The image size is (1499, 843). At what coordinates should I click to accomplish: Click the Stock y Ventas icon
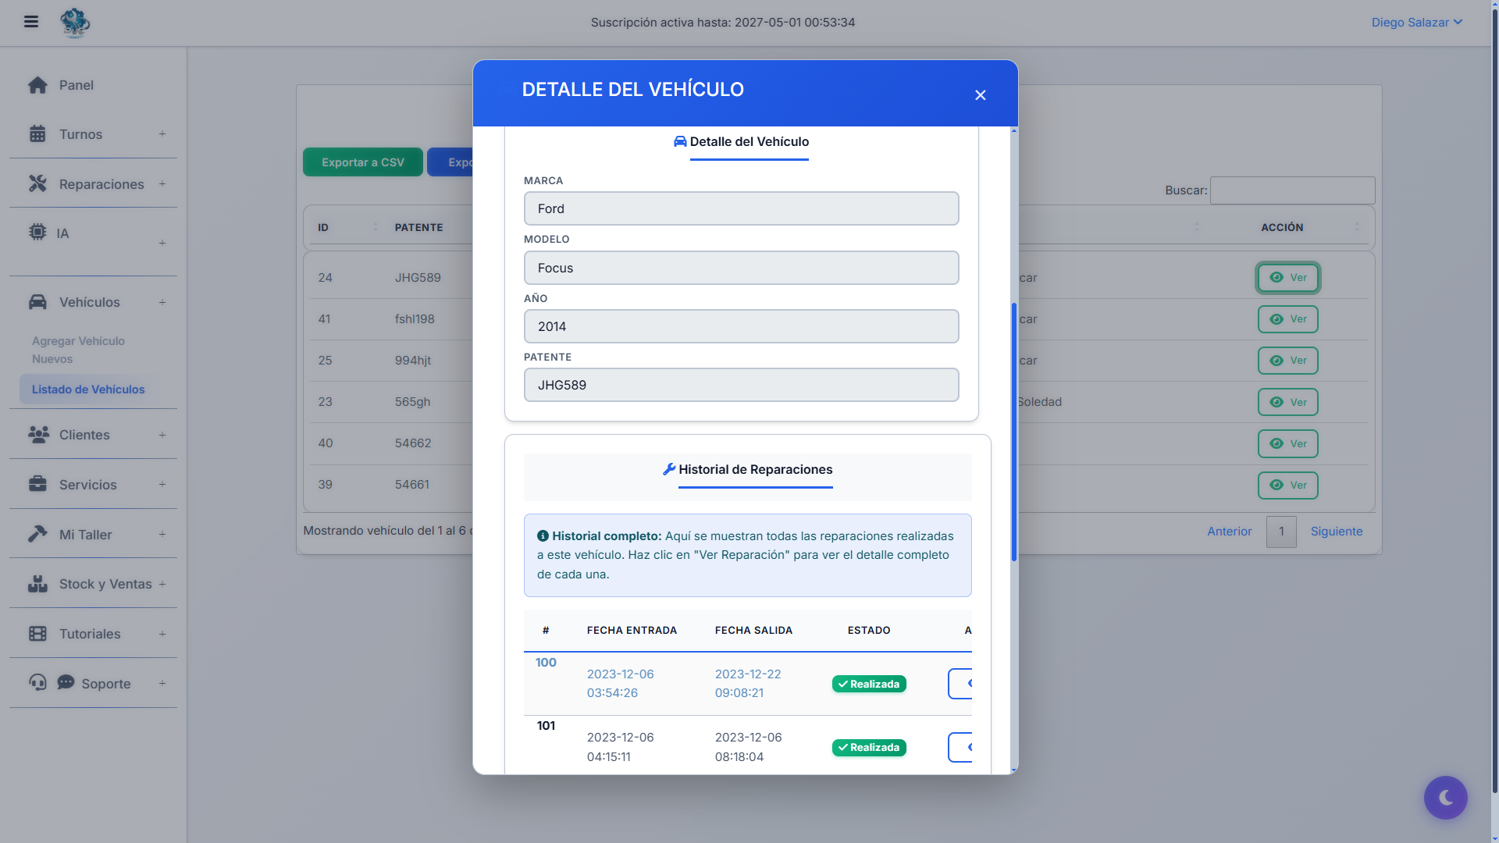point(37,583)
